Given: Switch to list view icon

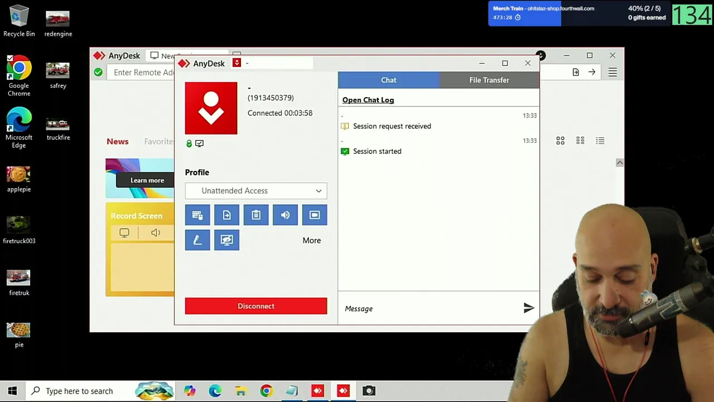Looking at the screenshot, I should click(x=600, y=141).
